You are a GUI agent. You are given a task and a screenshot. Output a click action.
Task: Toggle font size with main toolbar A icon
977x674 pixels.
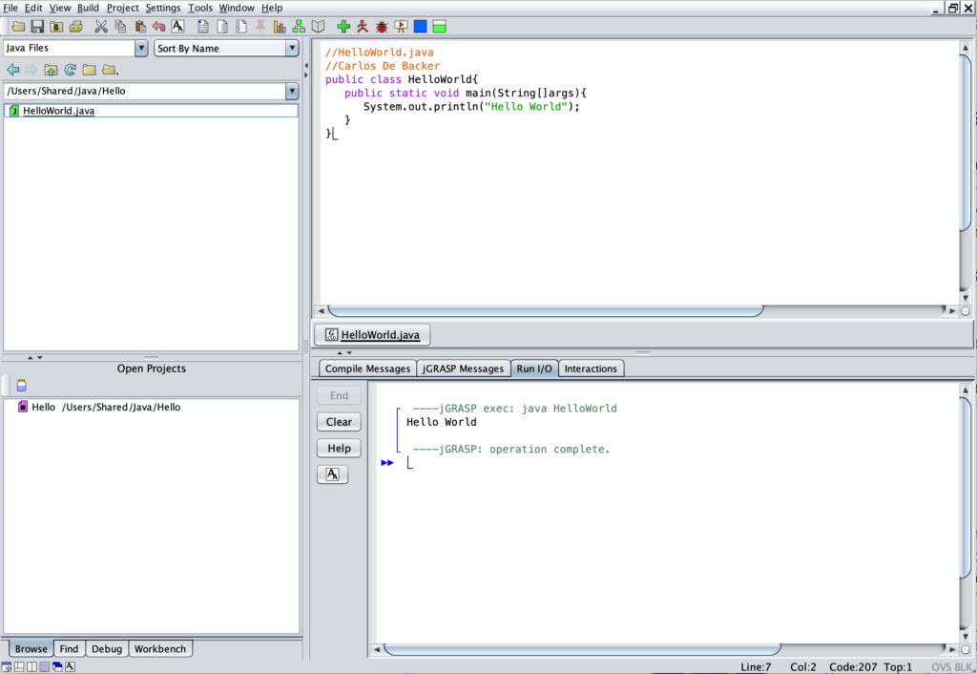178,27
